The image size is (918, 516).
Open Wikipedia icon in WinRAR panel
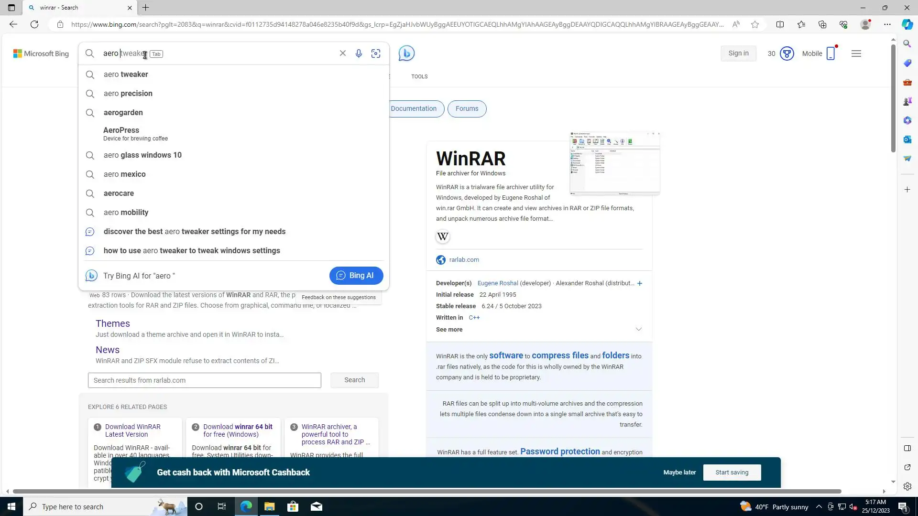pos(443,236)
